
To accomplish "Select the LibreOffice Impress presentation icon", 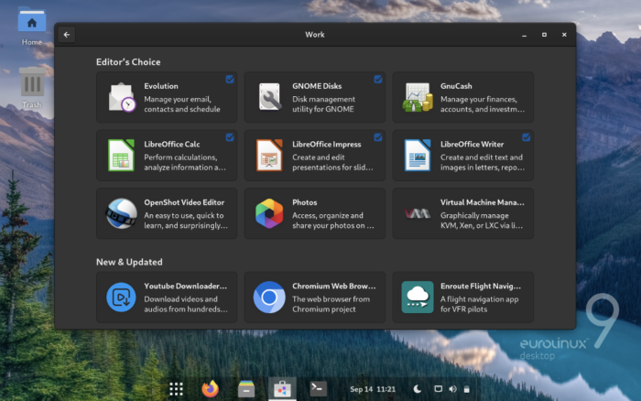I will pyautogui.click(x=269, y=156).
